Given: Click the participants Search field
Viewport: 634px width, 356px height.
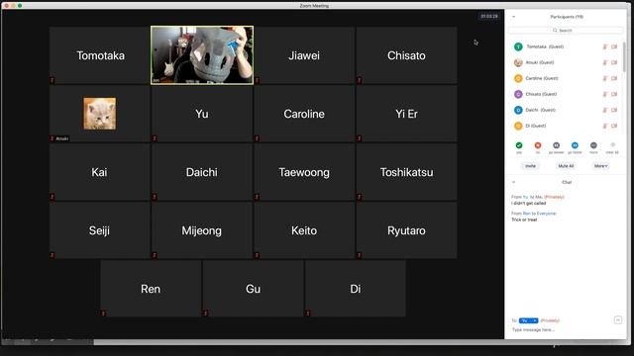Looking at the screenshot, I should point(566,31).
